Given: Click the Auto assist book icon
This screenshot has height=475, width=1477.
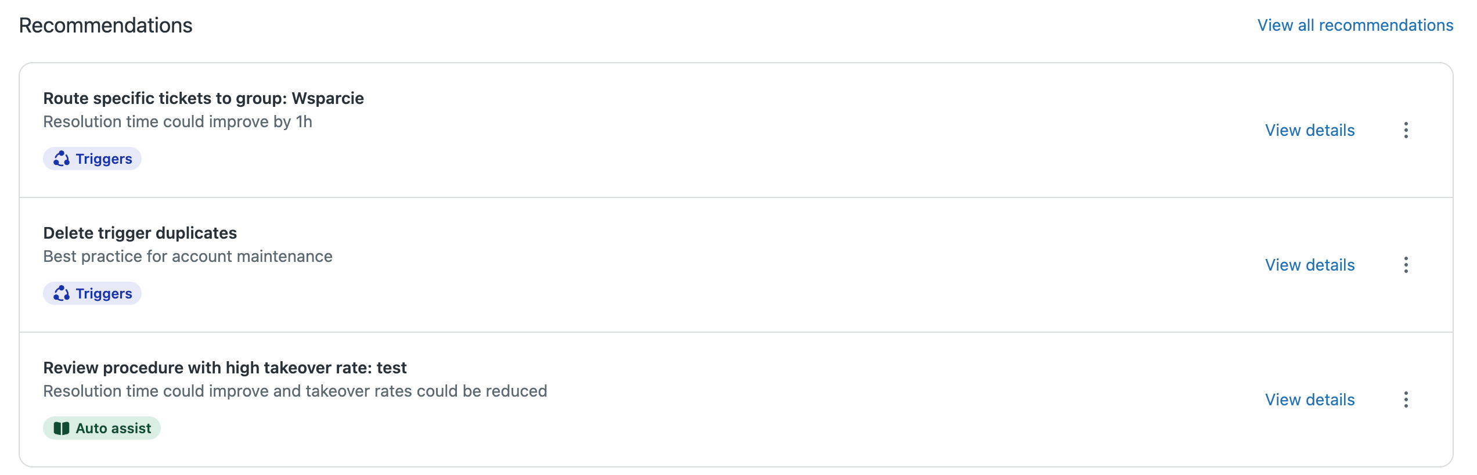Looking at the screenshot, I should [62, 428].
